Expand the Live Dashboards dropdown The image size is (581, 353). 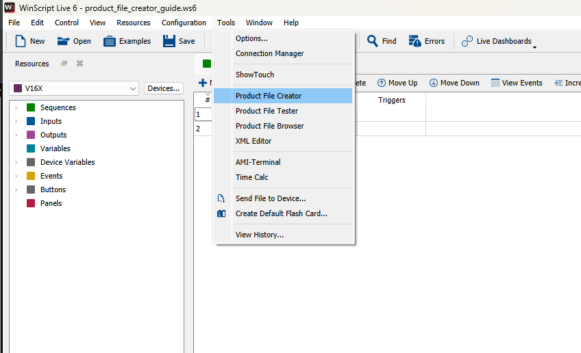534,45
